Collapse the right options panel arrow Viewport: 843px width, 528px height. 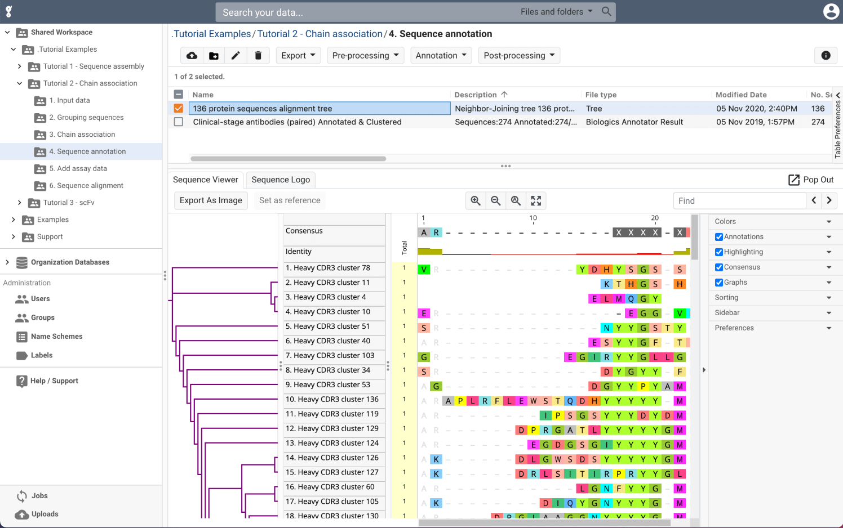coord(704,370)
